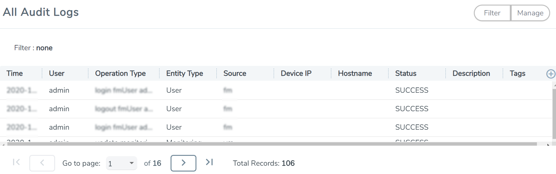Sort by Operation Type column header

[120, 74]
